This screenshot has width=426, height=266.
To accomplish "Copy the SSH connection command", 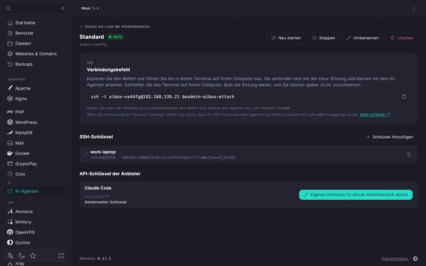I will click(x=404, y=97).
